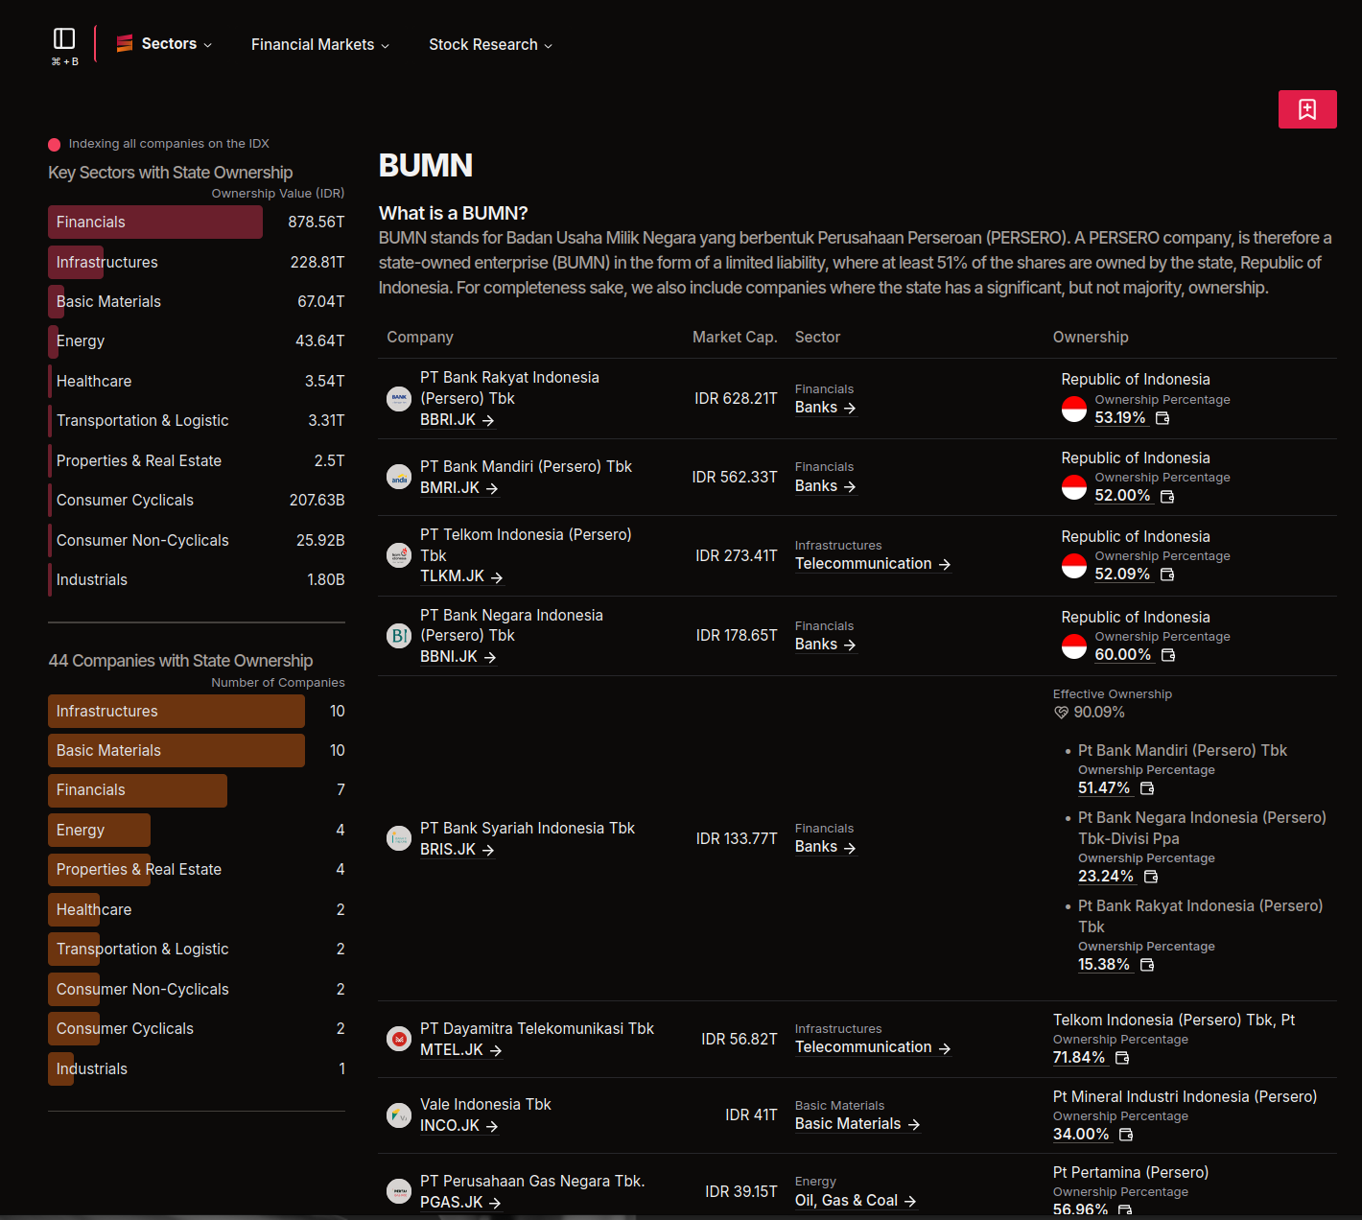1362x1220 pixels.
Task: Click the Indonesia flag icon in TLKM row
Action: point(1074,566)
